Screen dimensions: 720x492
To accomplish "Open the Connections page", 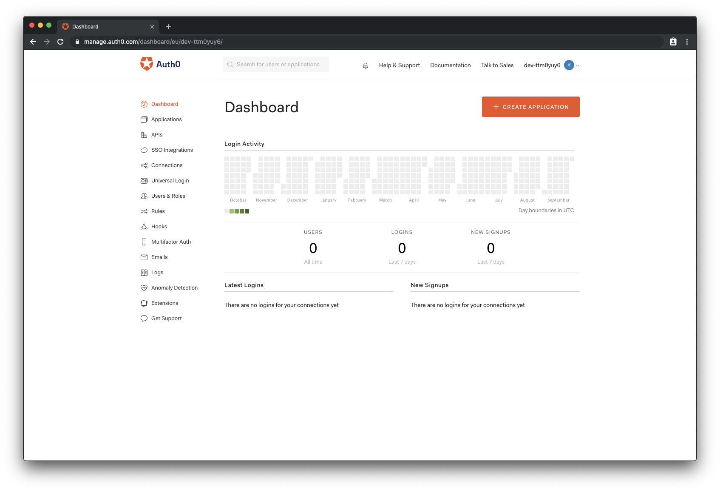I will 167,165.
